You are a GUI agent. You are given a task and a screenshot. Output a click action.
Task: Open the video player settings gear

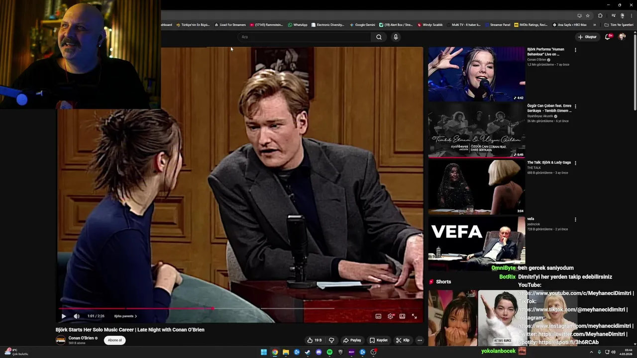391,316
